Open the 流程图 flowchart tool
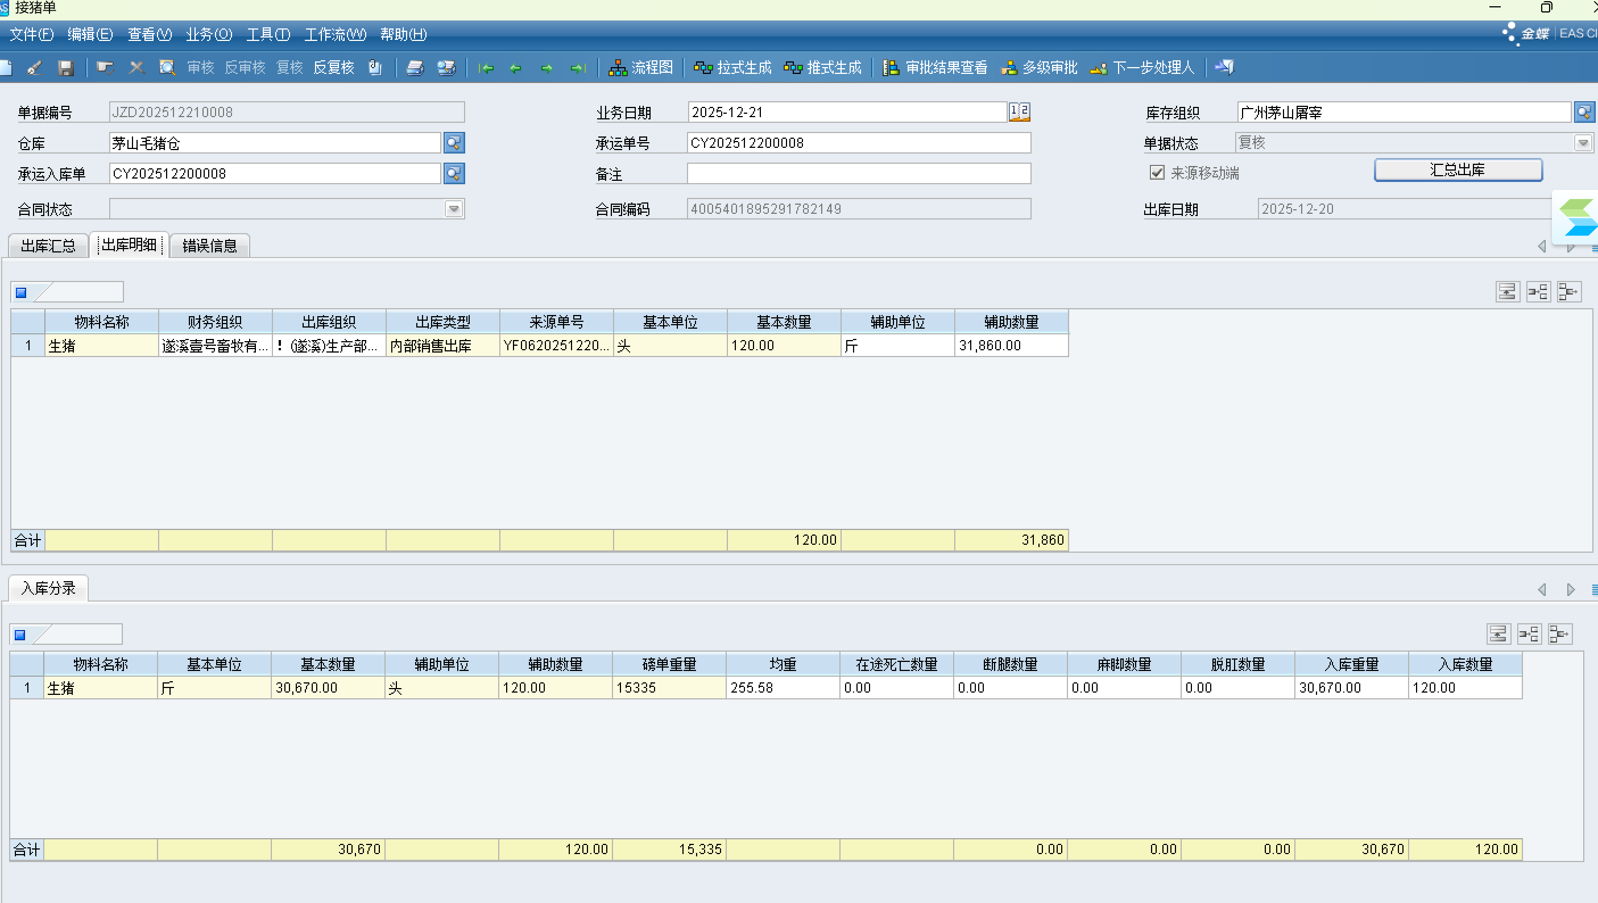 pyautogui.click(x=641, y=68)
